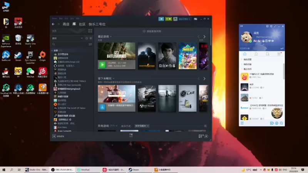This screenshot has height=173, width=308.
Task: Open the Origin desktop icon
Action: tap(42, 56)
